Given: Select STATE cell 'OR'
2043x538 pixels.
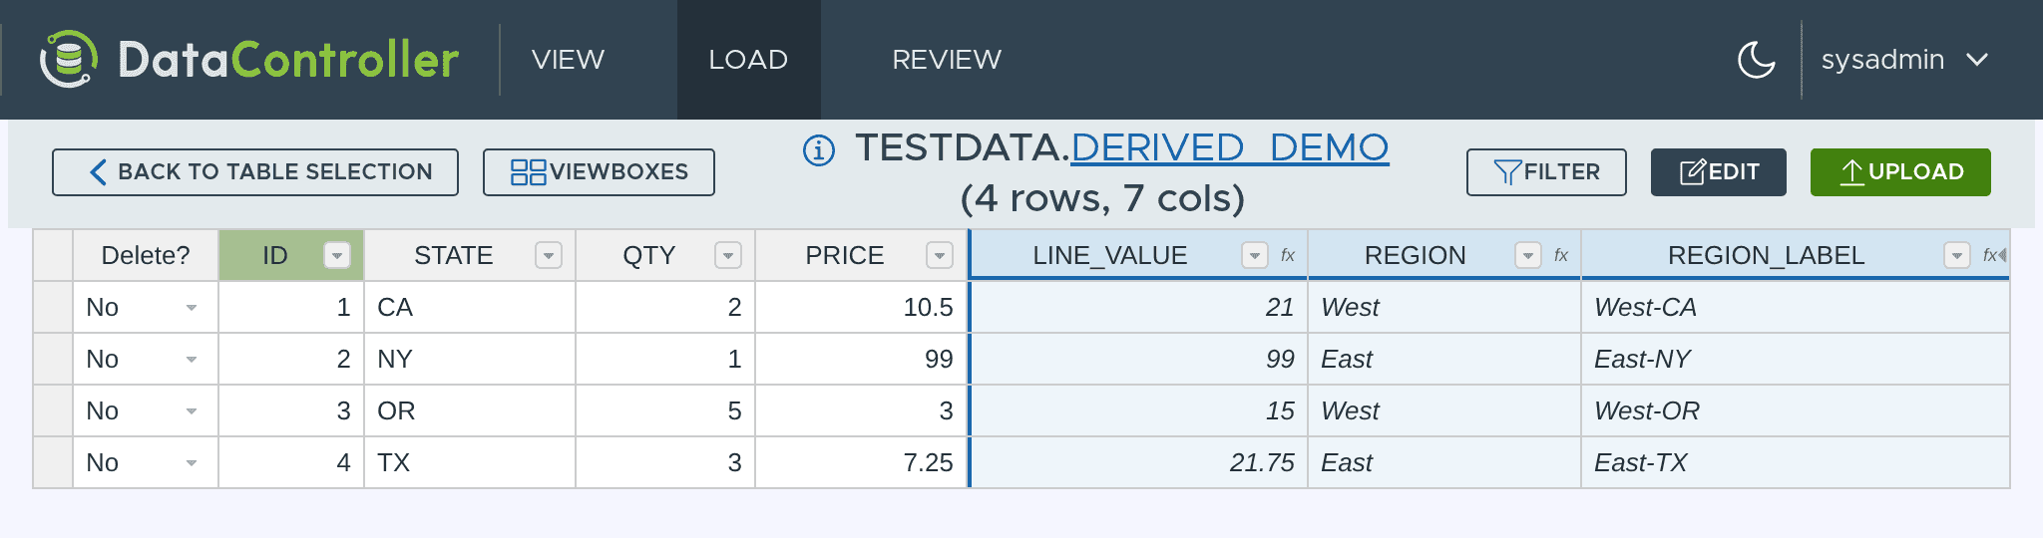Looking at the screenshot, I should pos(470,411).
